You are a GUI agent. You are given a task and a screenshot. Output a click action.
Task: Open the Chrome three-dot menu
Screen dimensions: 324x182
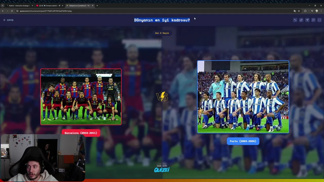[321, 11]
